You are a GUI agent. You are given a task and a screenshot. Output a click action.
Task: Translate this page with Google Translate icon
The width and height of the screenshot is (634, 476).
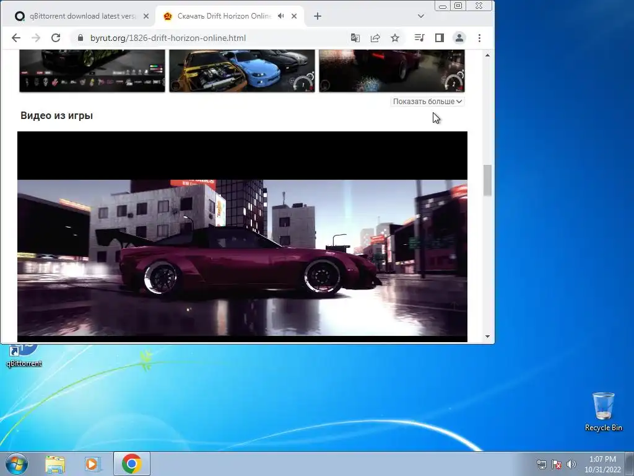(355, 38)
